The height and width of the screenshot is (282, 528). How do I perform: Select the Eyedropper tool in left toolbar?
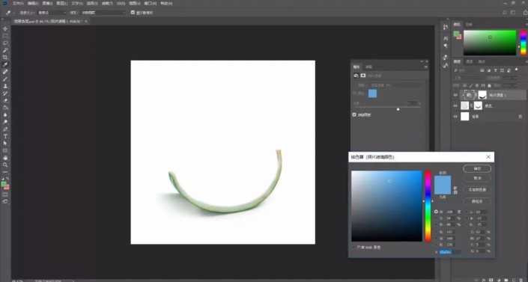coord(5,64)
